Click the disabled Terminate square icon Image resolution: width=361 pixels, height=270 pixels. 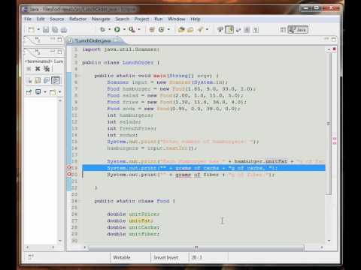coord(29,68)
